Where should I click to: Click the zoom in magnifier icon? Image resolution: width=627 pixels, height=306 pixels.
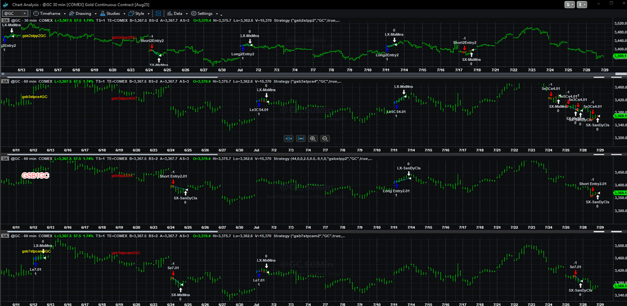pyautogui.click(x=313, y=139)
